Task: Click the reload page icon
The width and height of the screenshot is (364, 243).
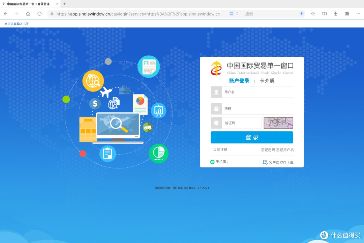Action: coord(39,13)
